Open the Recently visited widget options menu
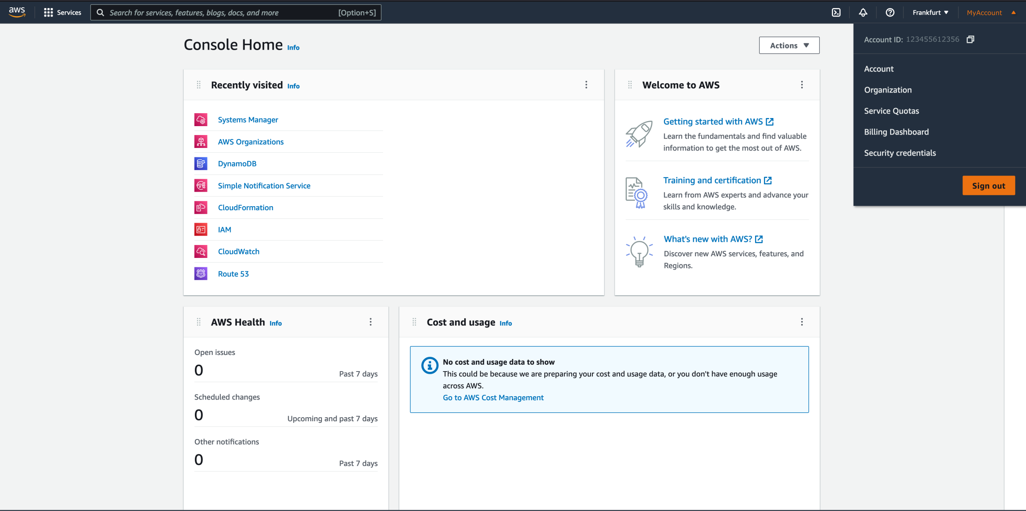The height and width of the screenshot is (511, 1026). [x=586, y=84]
